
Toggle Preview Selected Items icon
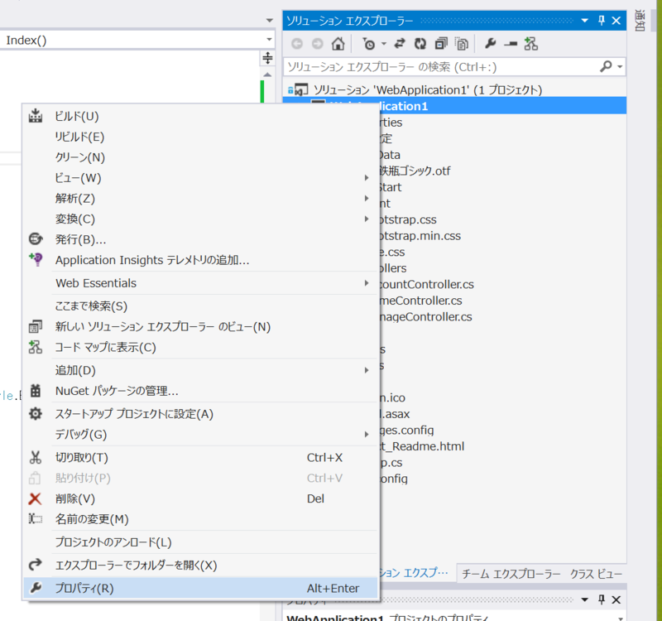[511, 44]
